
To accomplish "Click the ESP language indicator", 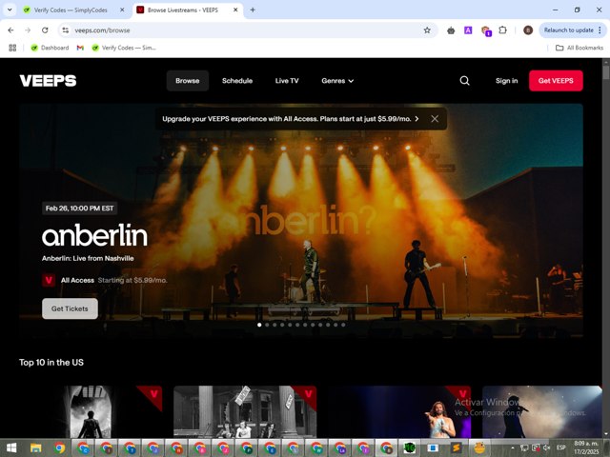I will click(x=560, y=447).
